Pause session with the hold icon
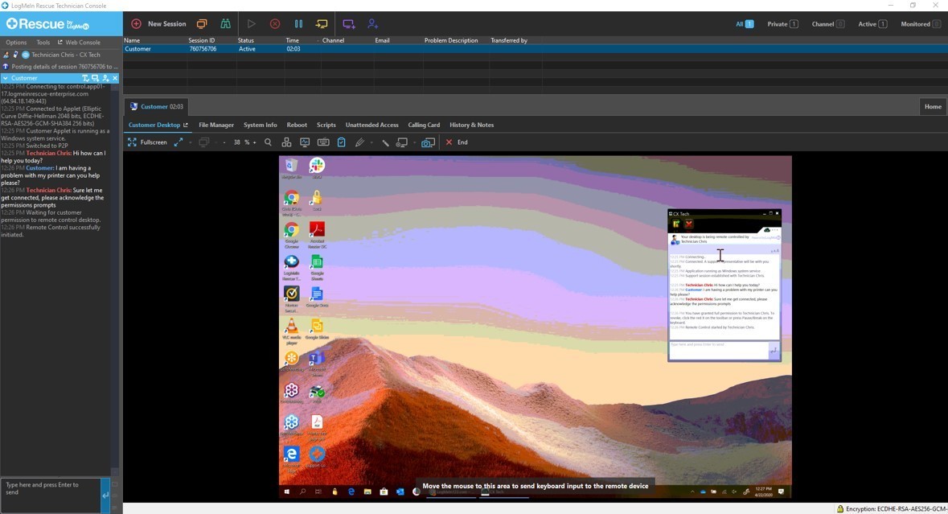Screen dimensions: 948x514 299,24
